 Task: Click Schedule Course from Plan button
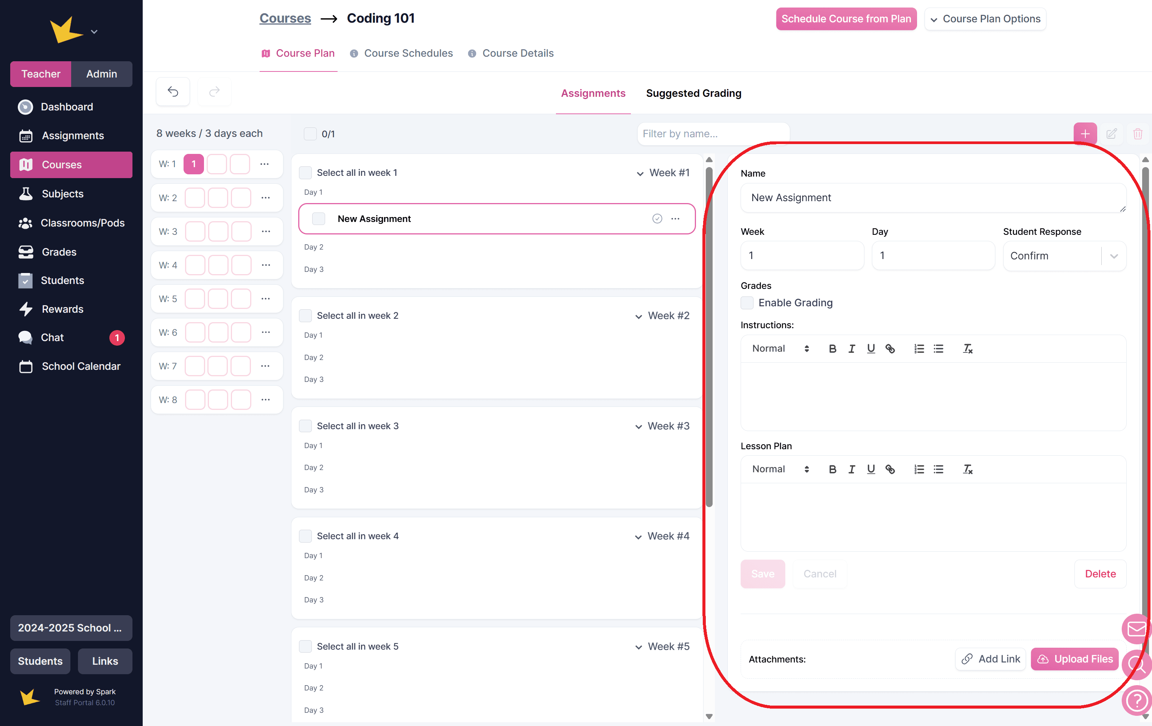[845, 19]
